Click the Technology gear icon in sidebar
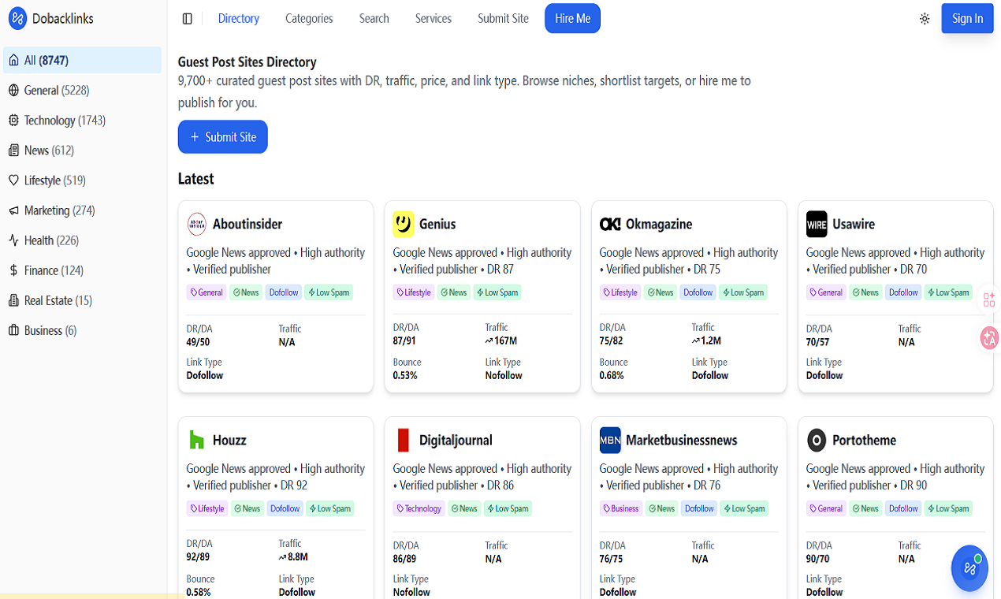The width and height of the screenshot is (1001, 599). coord(13,120)
